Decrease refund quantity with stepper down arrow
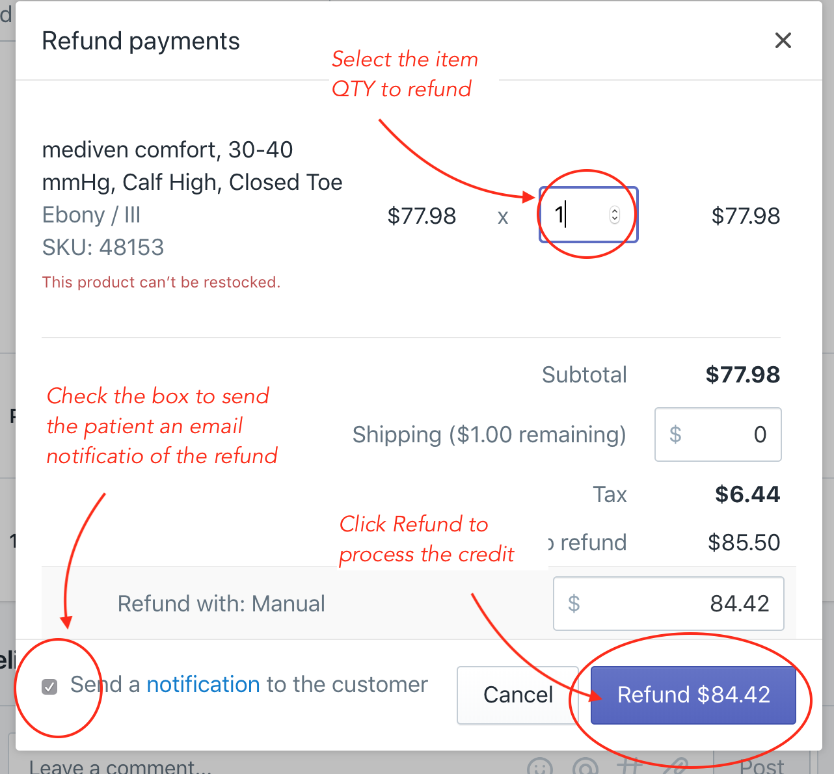Viewport: 834px width, 774px height. coord(615,219)
